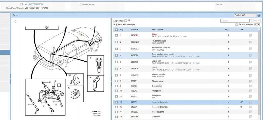The width and height of the screenshot is (263, 120).
Task: Open note icon for Hose coupling row
Action: pyautogui.click(x=251, y=112)
